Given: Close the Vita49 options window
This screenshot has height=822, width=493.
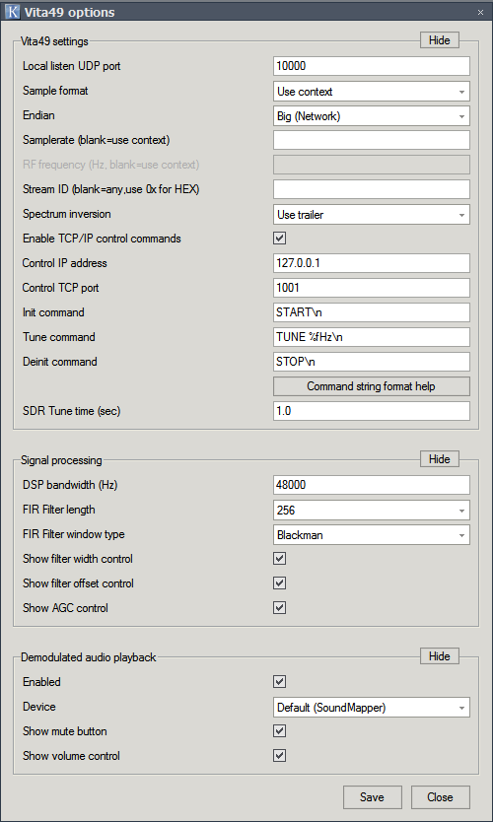Looking at the screenshot, I should (480, 12).
